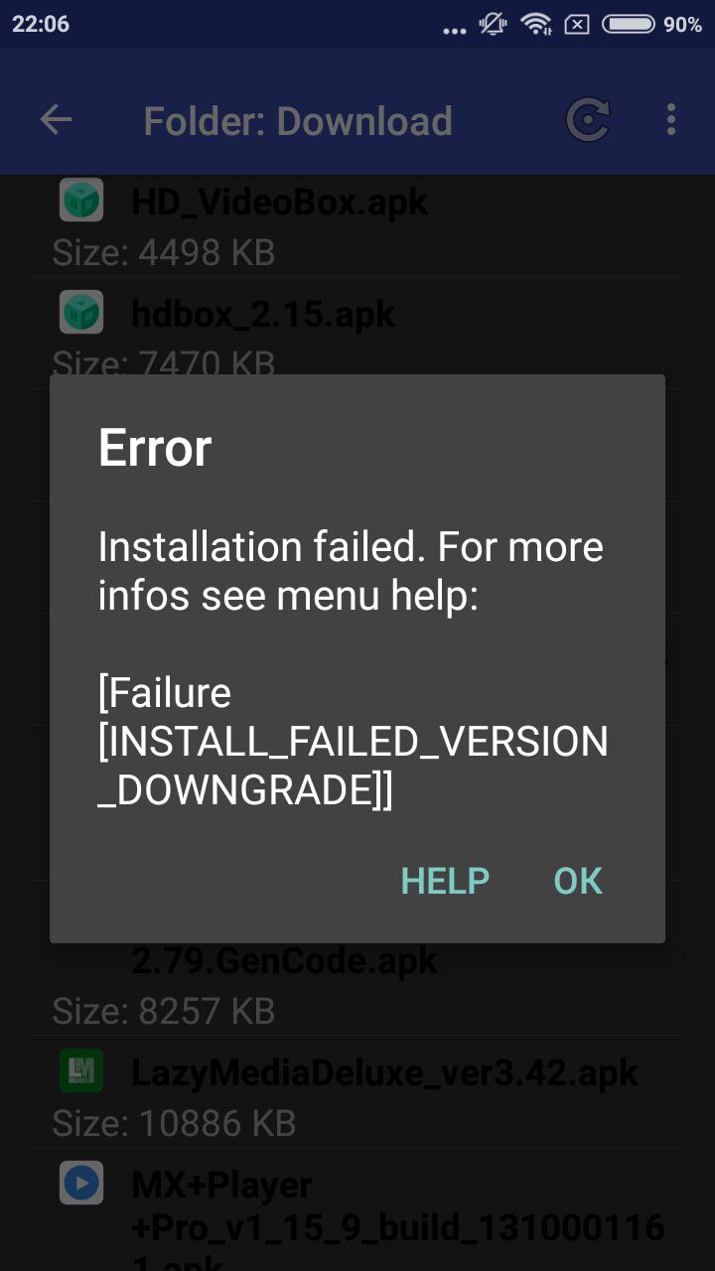Tap the LazyMediaDeluxe app icon
715x1271 pixels.
[81, 1071]
